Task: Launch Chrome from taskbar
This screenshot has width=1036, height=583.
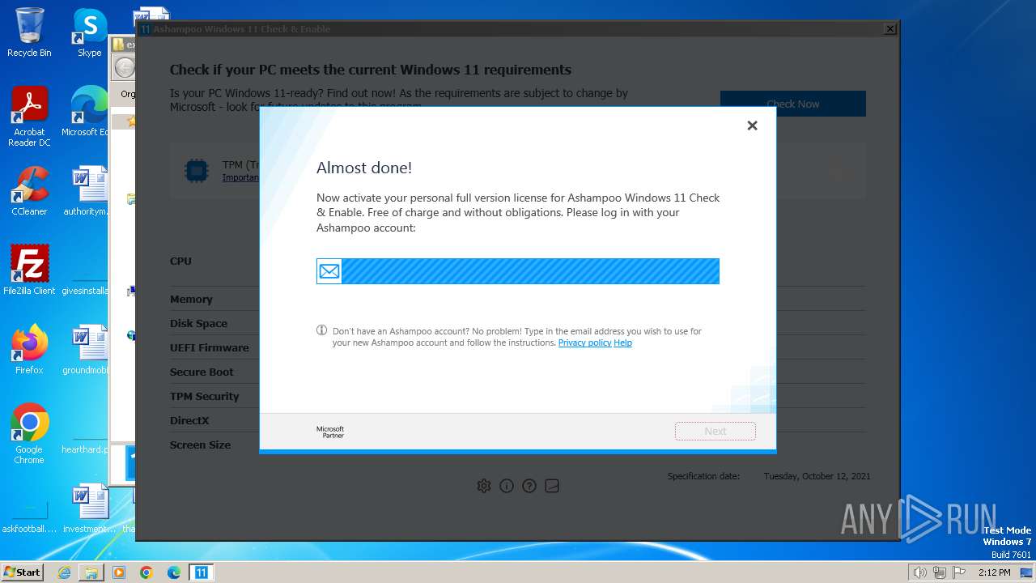Action: point(146,572)
